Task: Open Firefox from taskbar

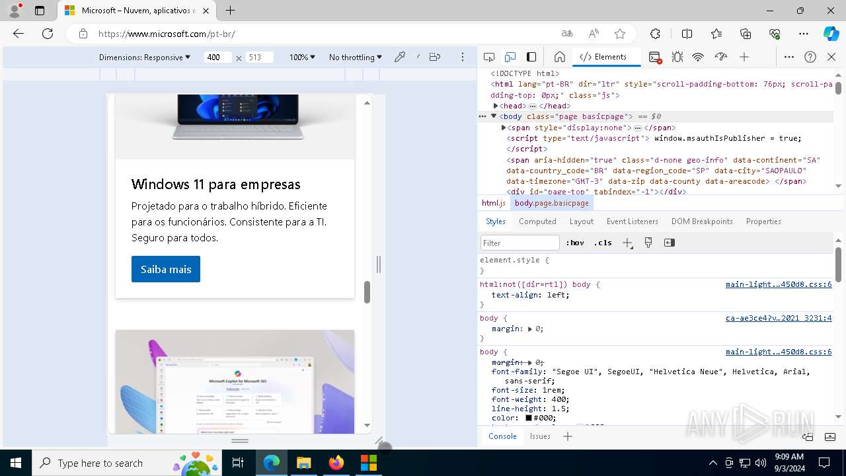Action: 336,463
